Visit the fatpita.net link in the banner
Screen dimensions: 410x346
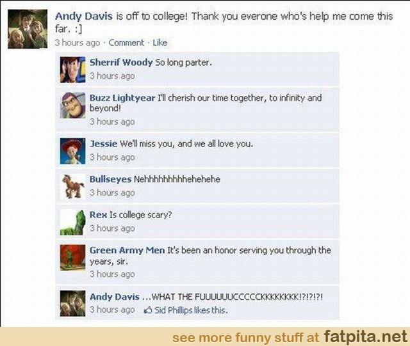366,336
